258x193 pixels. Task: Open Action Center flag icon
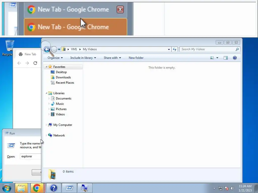[227, 188]
